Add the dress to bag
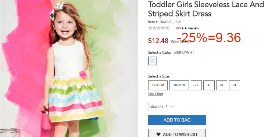The width and height of the screenshot is (268, 137). (177, 120)
